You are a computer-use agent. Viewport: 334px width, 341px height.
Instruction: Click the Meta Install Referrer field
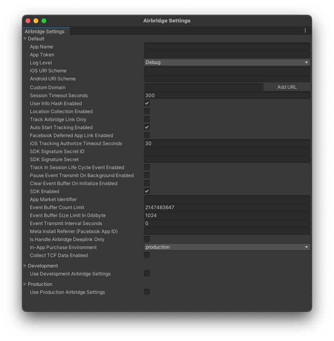227,231
